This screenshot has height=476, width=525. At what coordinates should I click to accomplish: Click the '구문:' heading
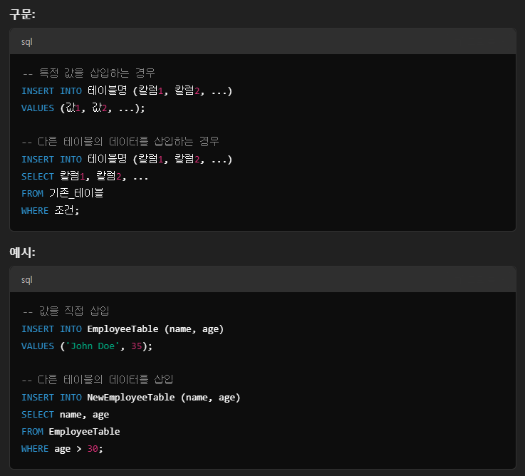click(x=22, y=14)
